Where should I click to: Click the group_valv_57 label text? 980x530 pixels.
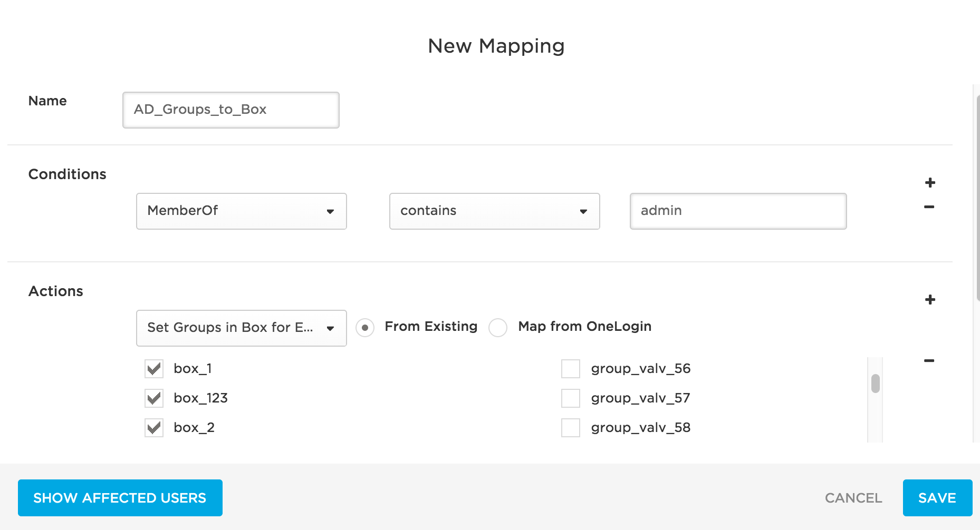(x=641, y=398)
